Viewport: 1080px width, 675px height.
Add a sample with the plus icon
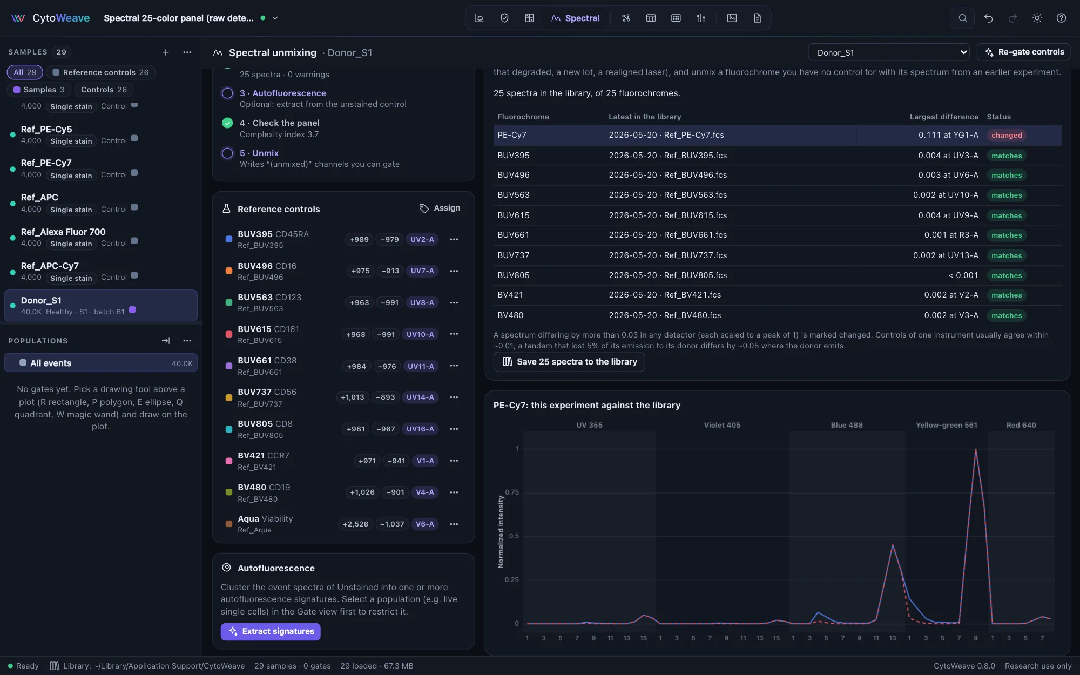click(x=166, y=52)
